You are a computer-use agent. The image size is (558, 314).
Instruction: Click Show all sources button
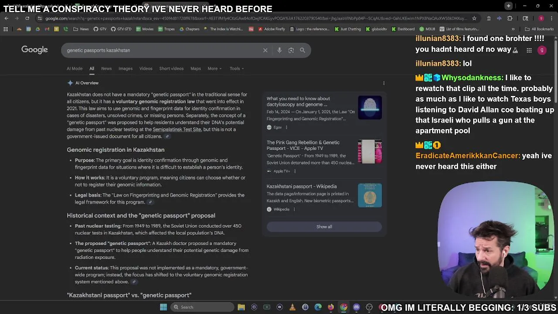(x=324, y=227)
